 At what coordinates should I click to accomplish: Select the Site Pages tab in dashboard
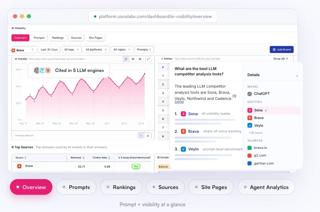pos(96,38)
